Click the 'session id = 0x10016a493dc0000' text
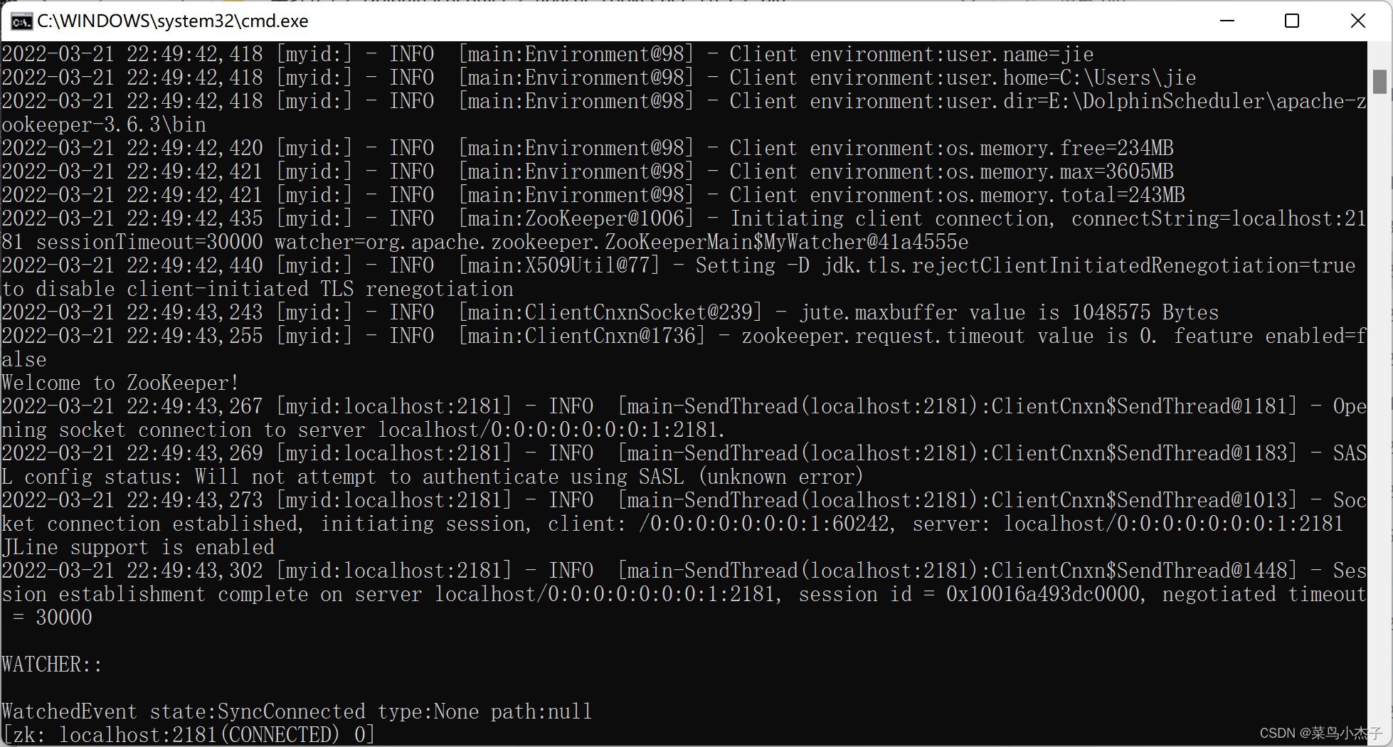This screenshot has width=1393, height=747. (x=969, y=594)
